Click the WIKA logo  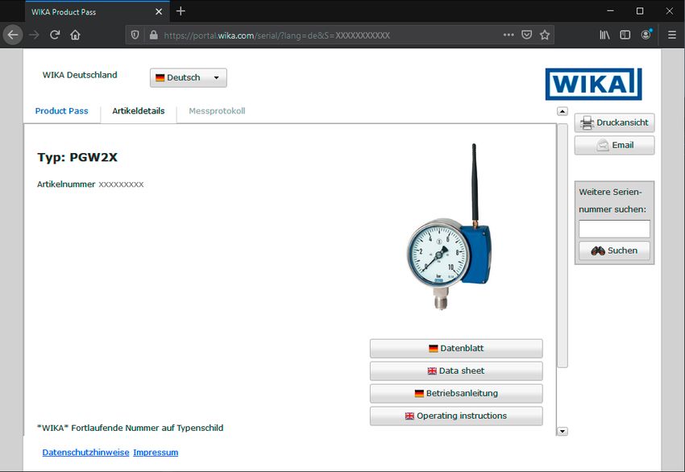593,84
